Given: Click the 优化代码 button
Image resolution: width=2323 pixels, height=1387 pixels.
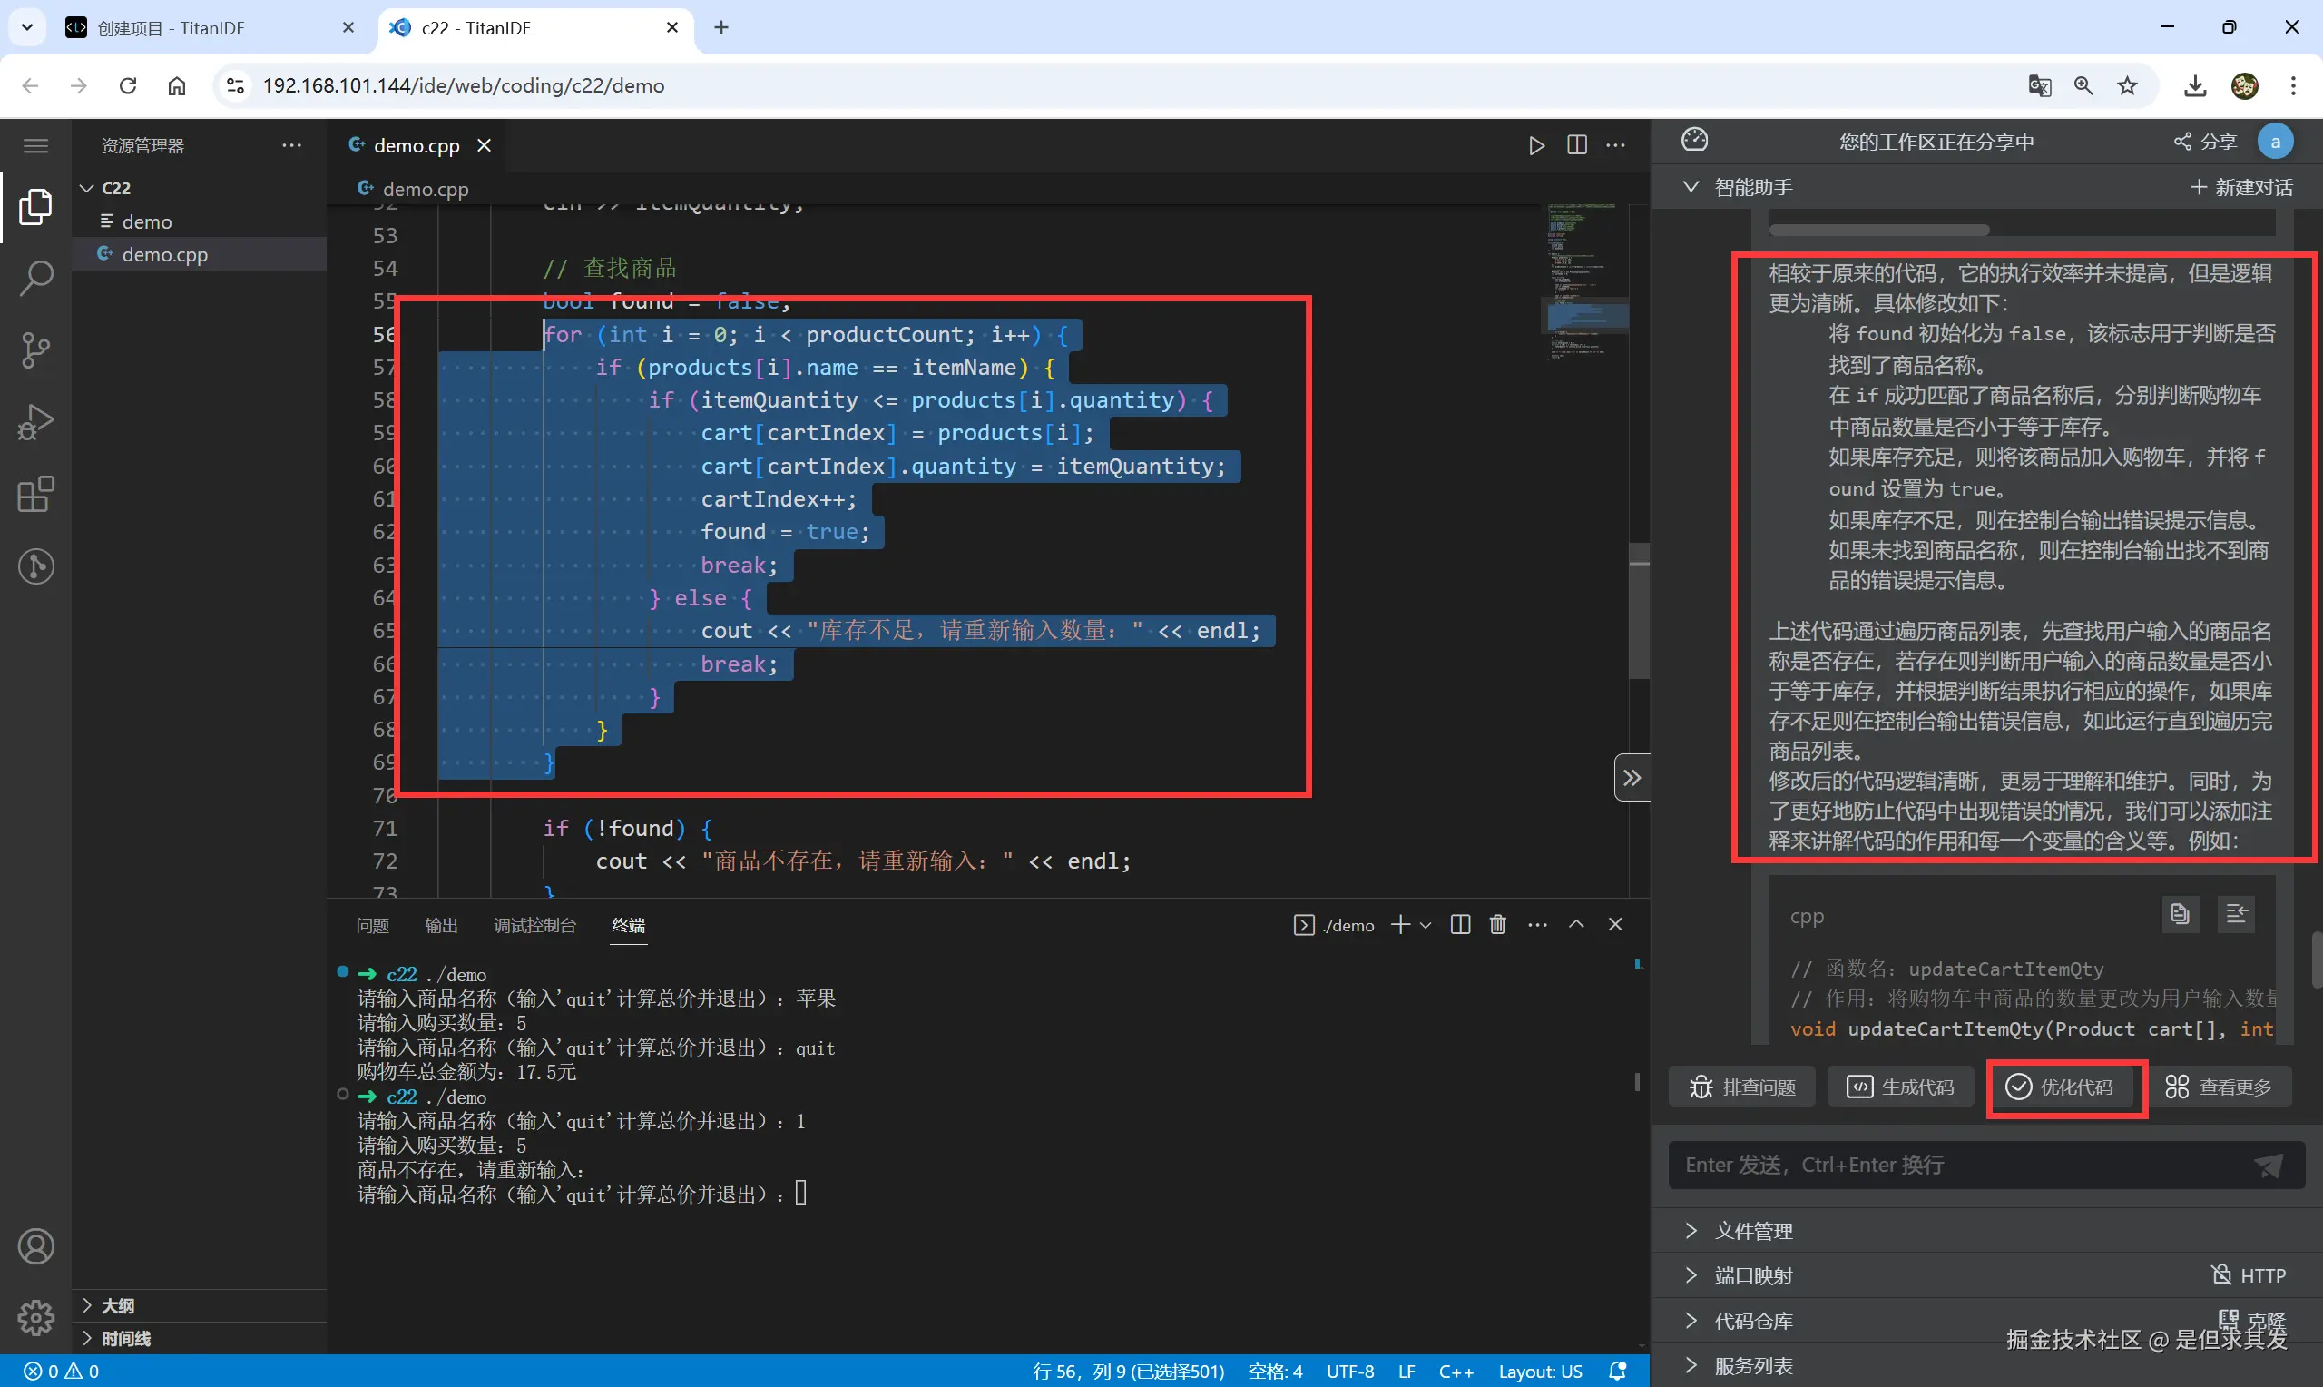Looking at the screenshot, I should coord(2065,1087).
